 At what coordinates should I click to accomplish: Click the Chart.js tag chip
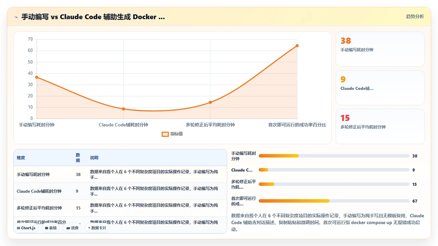(x=26, y=228)
